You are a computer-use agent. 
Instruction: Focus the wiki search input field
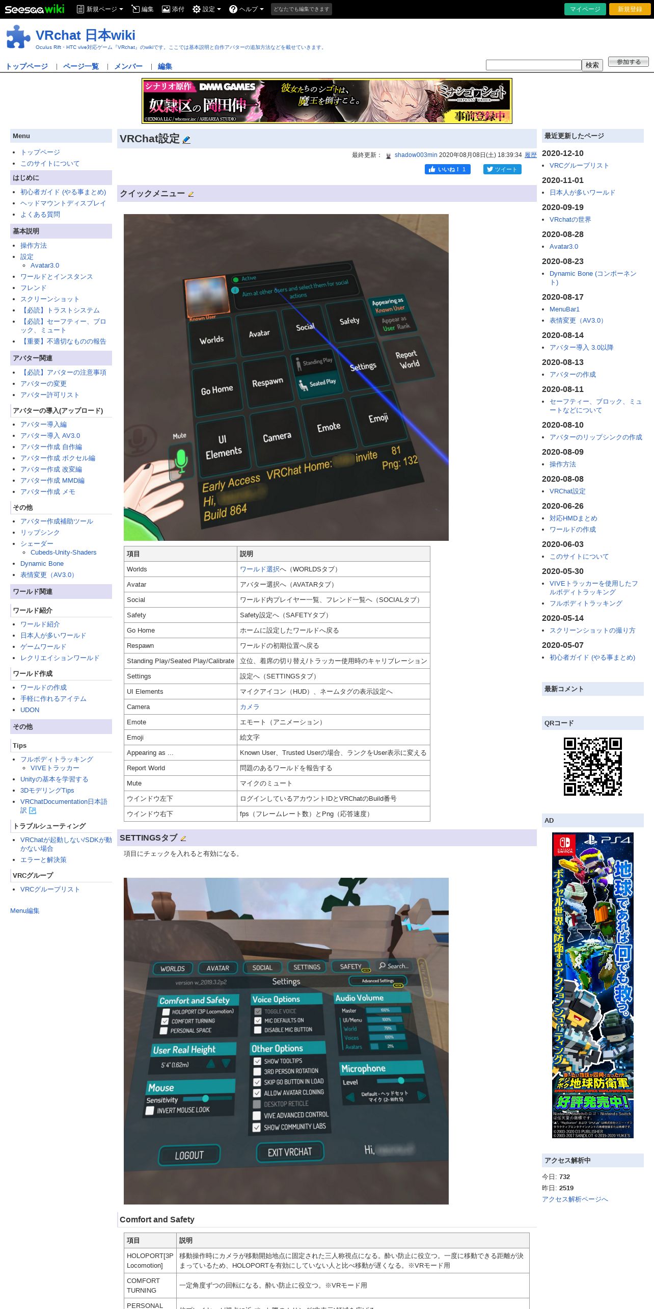pos(533,65)
